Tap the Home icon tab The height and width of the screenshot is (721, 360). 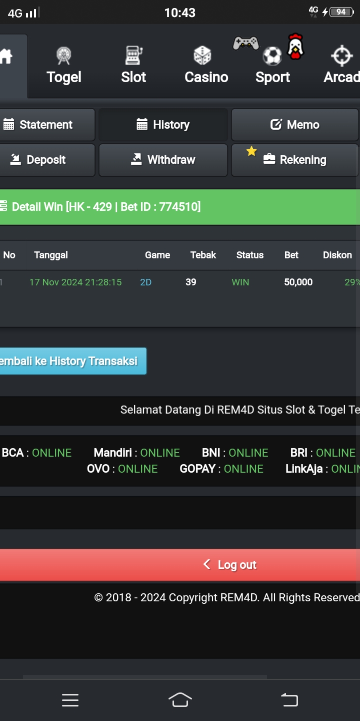[x=7, y=56]
